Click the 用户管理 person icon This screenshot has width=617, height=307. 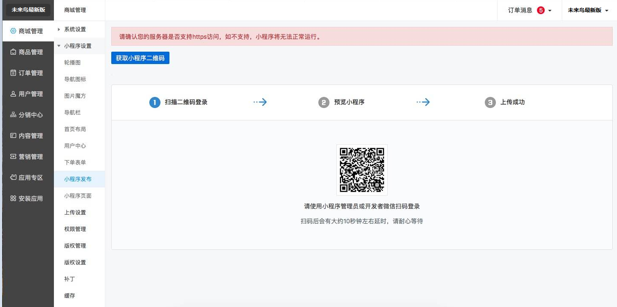tap(13, 94)
